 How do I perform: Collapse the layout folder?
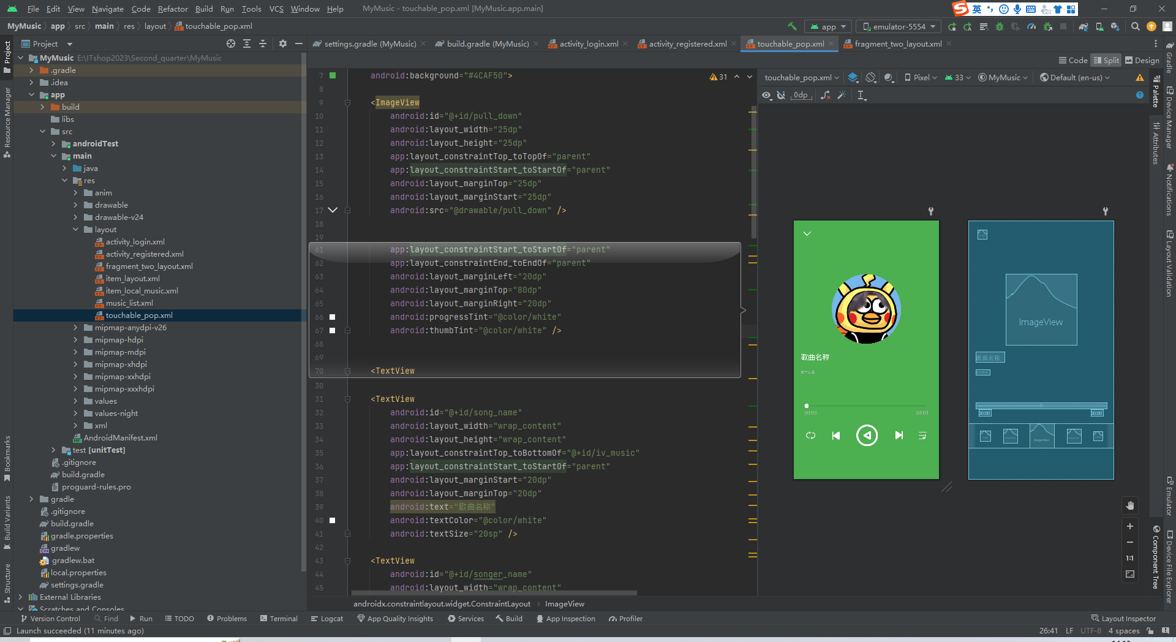76,229
